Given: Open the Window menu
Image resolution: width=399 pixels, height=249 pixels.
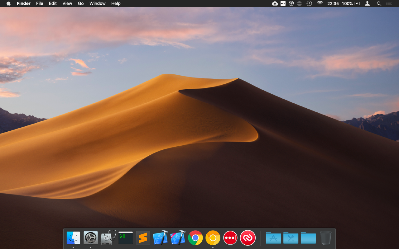Looking at the screenshot, I should [x=98, y=3].
